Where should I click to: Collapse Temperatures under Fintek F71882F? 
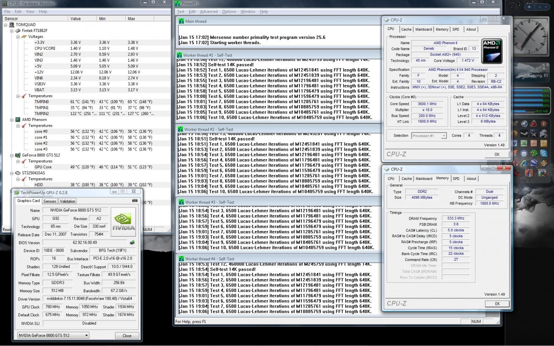[18, 96]
